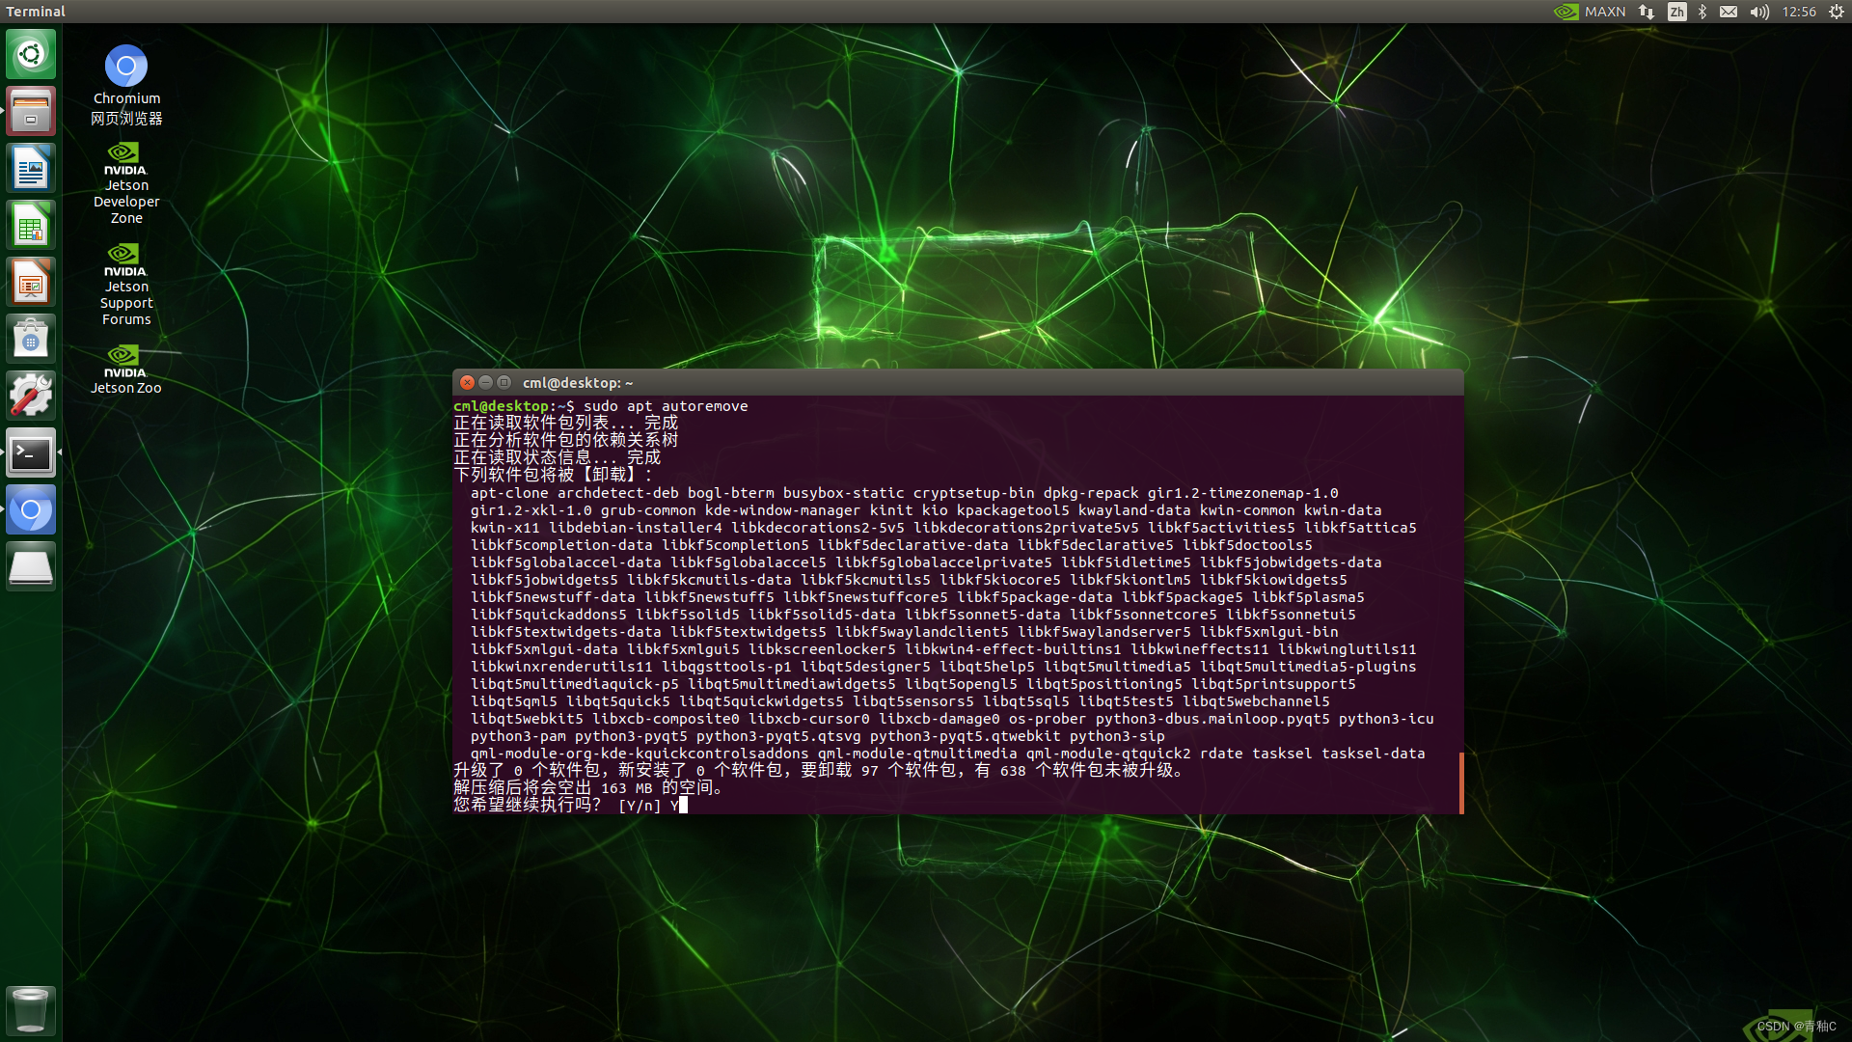Open the clock showing 12:56

(x=1799, y=12)
